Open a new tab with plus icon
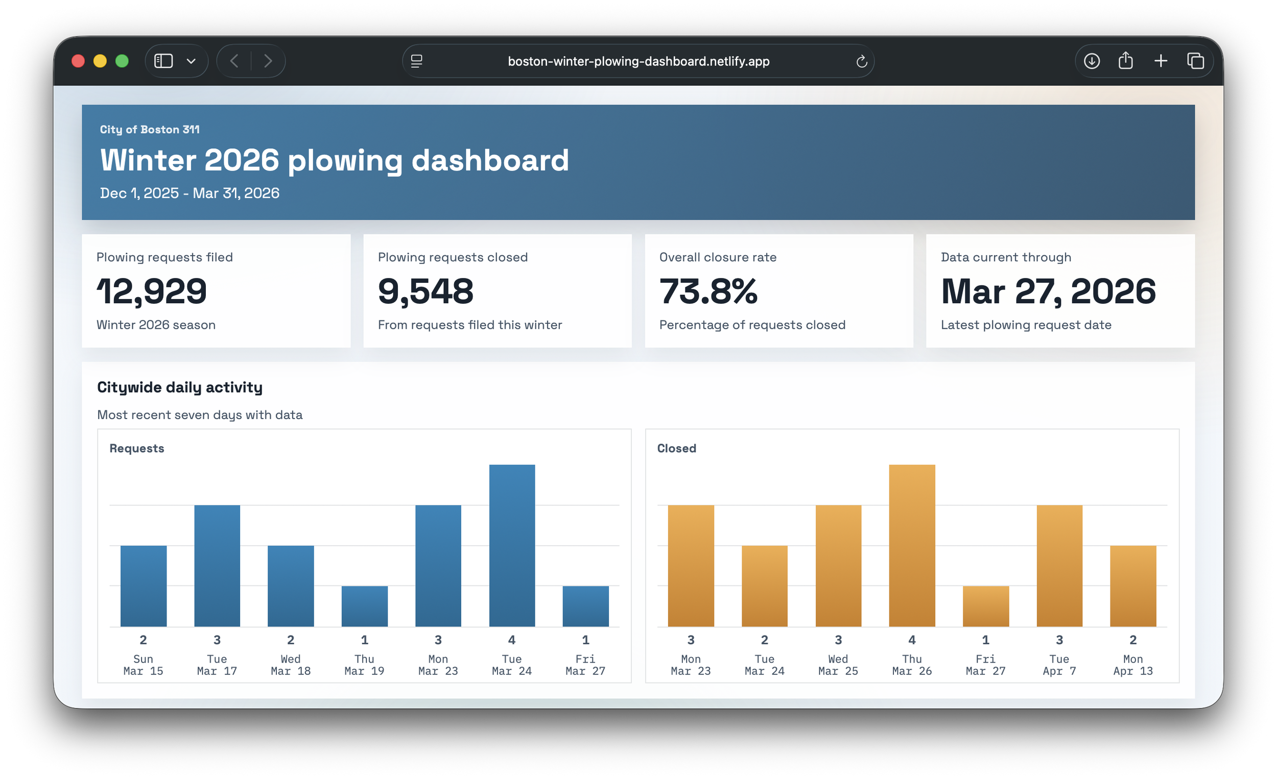 pyautogui.click(x=1161, y=61)
